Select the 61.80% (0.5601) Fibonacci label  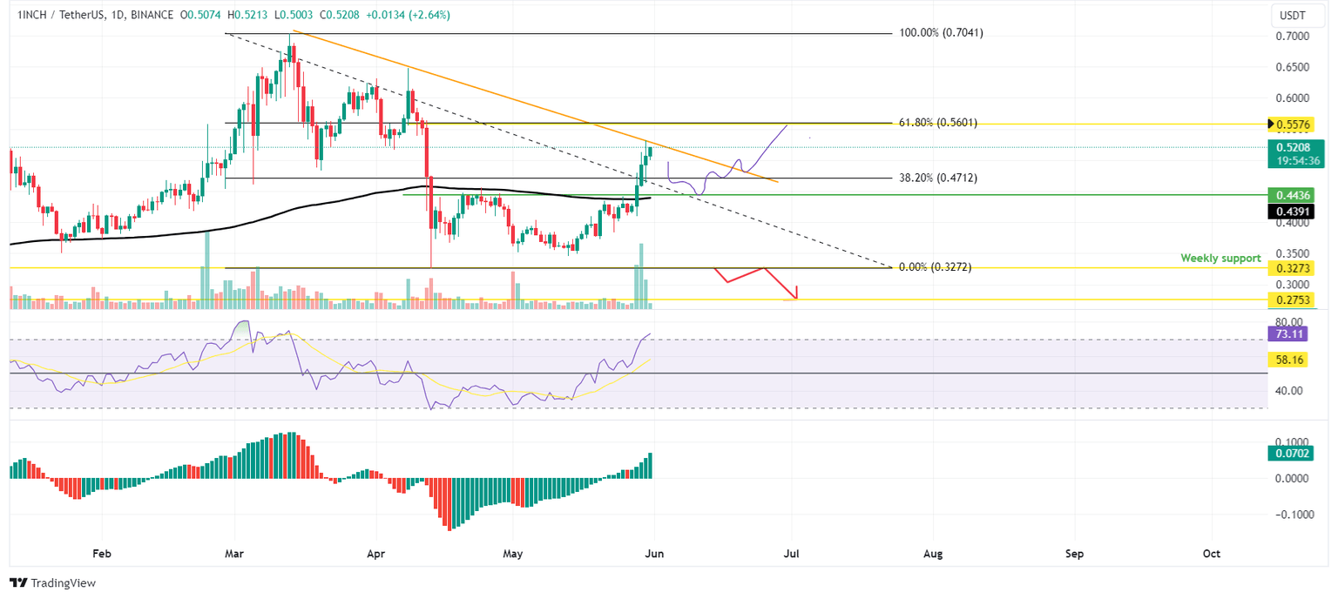[x=937, y=123]
